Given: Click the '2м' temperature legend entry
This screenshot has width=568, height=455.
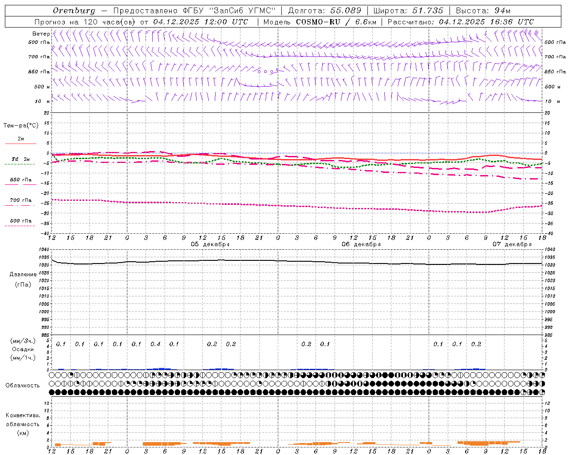Looking at the screenshot, I should coord(21,139).
